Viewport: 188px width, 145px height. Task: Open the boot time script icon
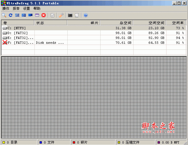click(77, 15)
